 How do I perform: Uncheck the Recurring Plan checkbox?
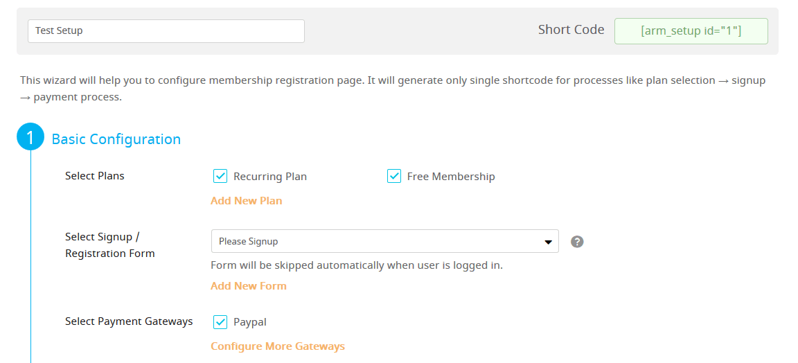coord(220,176)
